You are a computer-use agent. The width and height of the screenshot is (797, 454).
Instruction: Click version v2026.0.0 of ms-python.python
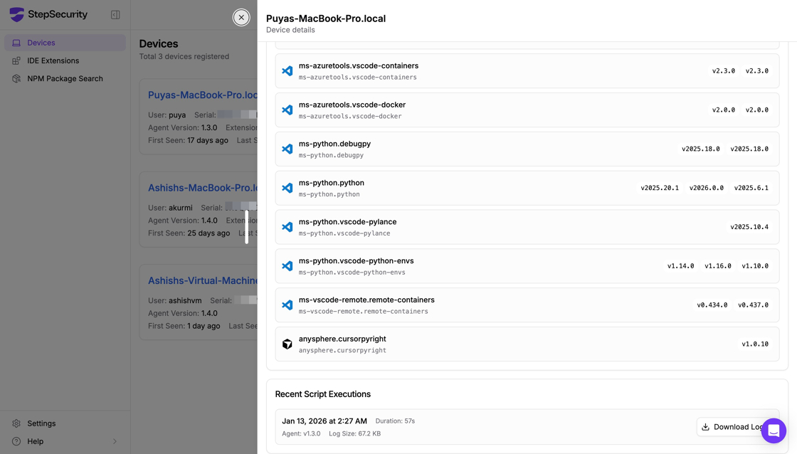(x=706, y=188)
